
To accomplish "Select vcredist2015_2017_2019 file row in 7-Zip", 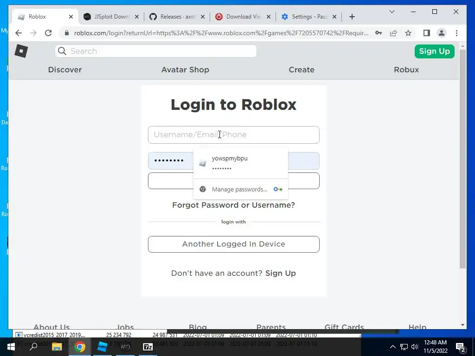I will (188, 335).
